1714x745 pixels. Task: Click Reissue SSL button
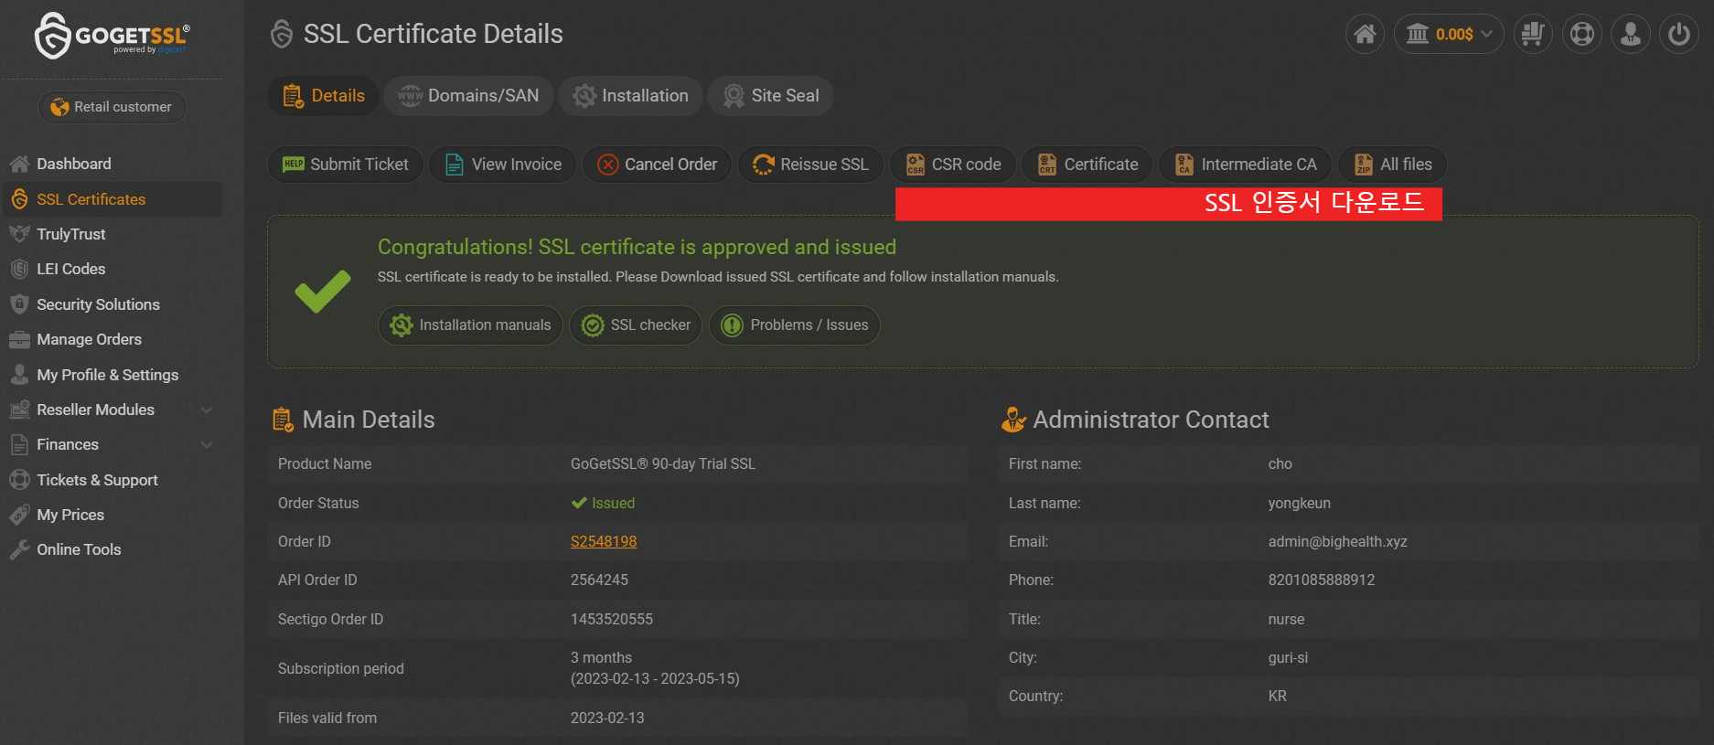[x=810, y=165]
